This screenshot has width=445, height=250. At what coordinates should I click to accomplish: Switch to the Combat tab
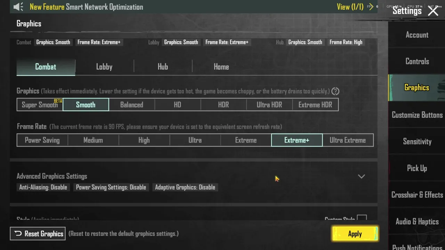[x=46, y=67]
